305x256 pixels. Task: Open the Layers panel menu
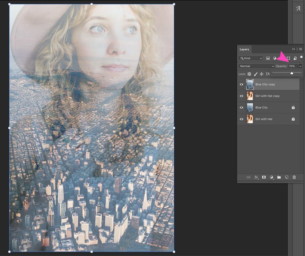300,49
